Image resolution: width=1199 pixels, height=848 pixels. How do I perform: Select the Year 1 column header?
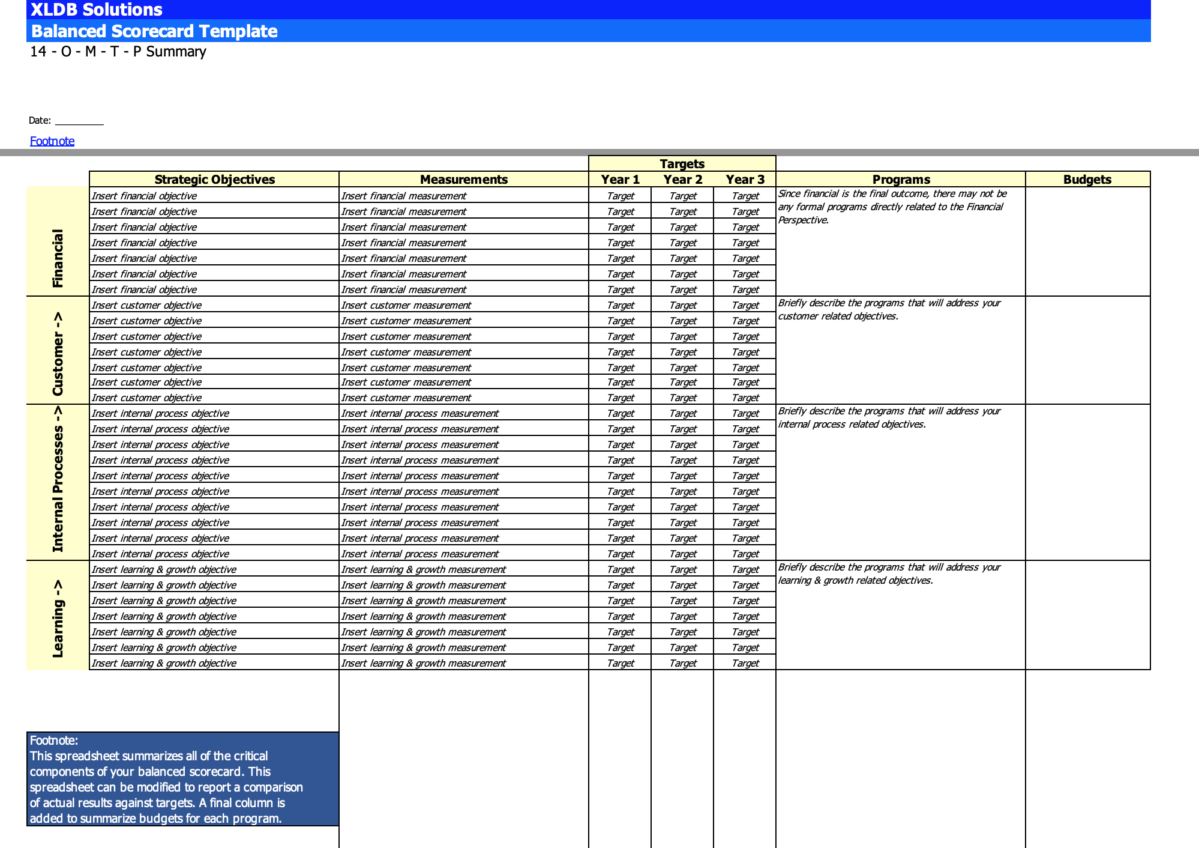point(621,179)
